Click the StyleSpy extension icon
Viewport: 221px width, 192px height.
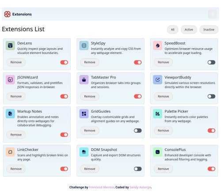pos(84,45)
